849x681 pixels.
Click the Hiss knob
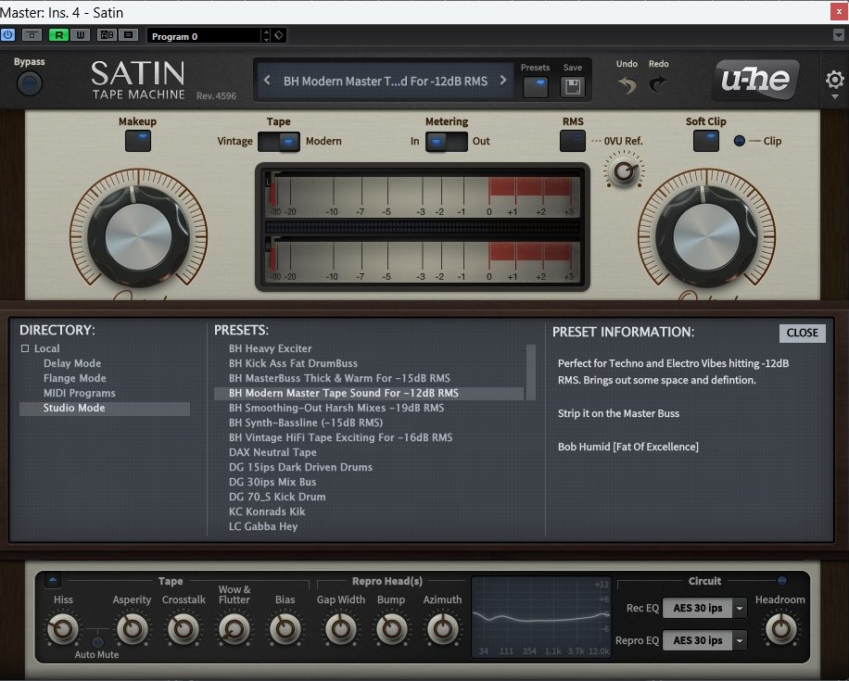[63, 628]
